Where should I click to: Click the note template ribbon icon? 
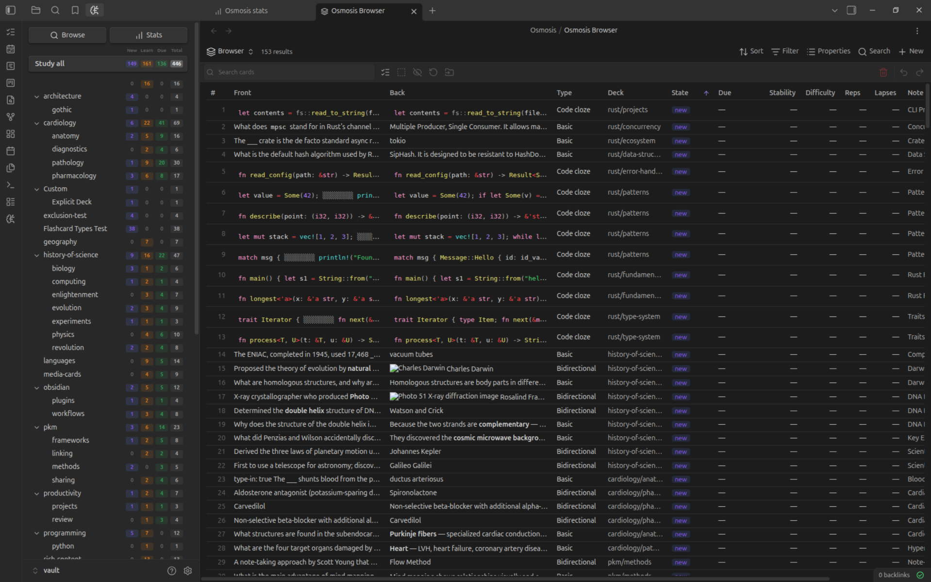pyautogui.click(x=11, y=66)
